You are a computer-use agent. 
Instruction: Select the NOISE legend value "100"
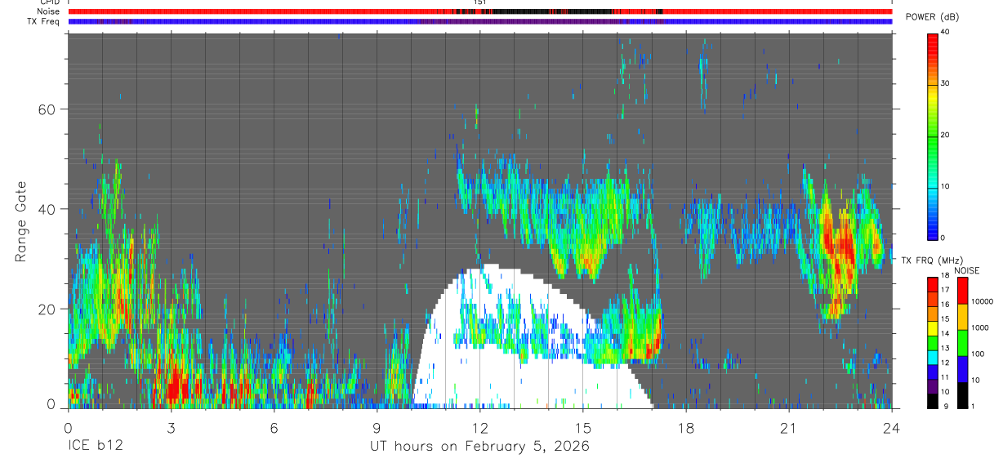pyautogui.click(x=978, y=354)
